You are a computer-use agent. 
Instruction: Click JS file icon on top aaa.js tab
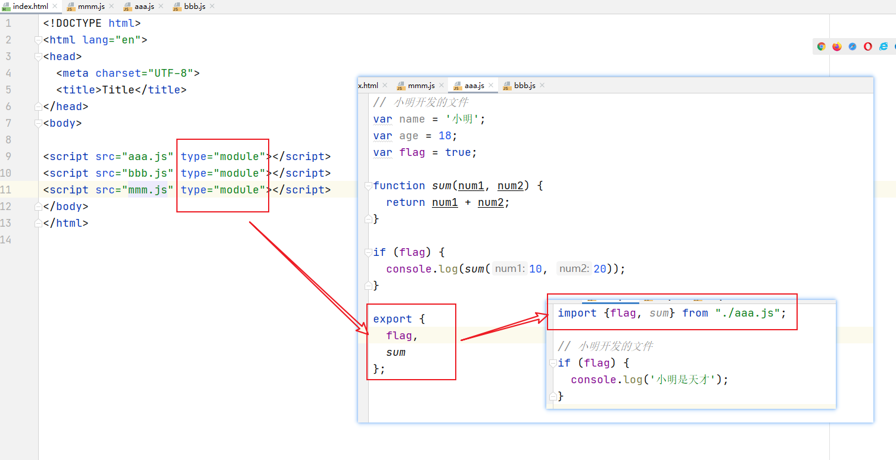point(128,7)
